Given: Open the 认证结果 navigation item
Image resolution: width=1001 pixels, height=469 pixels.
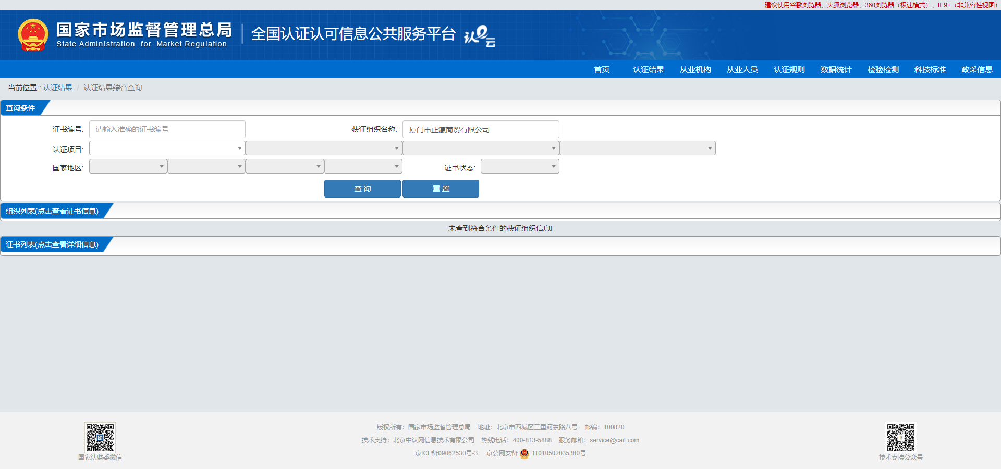Looking at the screenshot, I should (649, 69).
